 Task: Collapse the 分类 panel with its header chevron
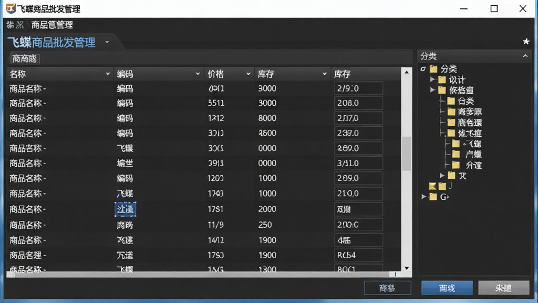click(x=525, y=56)
